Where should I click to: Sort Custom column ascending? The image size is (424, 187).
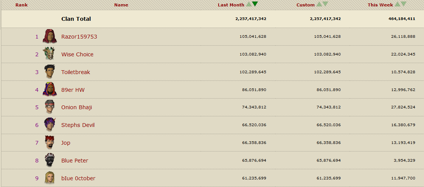click(319, 4)
